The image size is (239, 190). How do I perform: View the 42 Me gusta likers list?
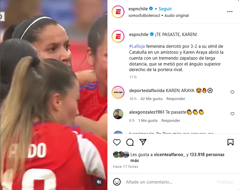pyautogui.click(x=151, y=99)
